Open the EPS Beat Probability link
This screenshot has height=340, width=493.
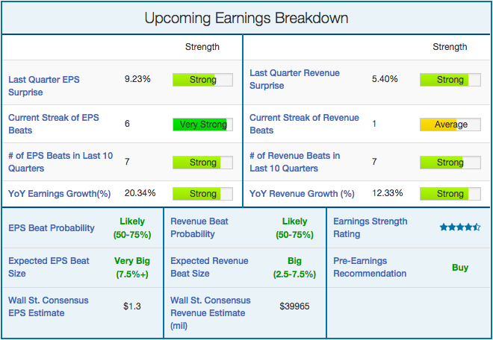52,227
